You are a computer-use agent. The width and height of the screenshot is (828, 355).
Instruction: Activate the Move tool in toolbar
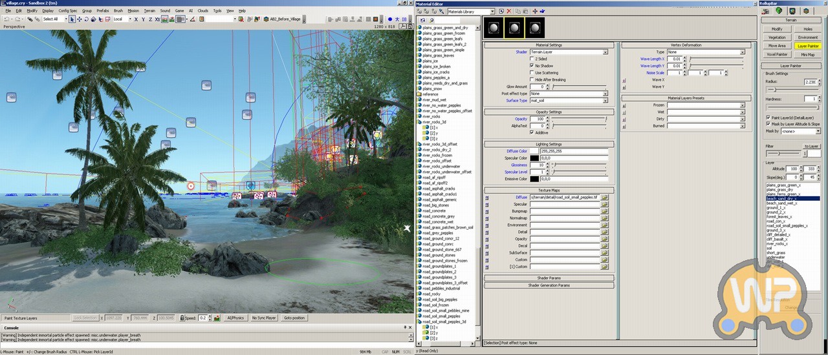coord(80,19)
